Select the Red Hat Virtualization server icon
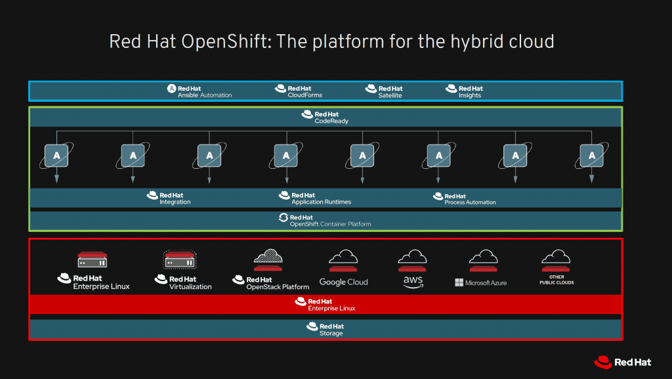 pos(180,259)
